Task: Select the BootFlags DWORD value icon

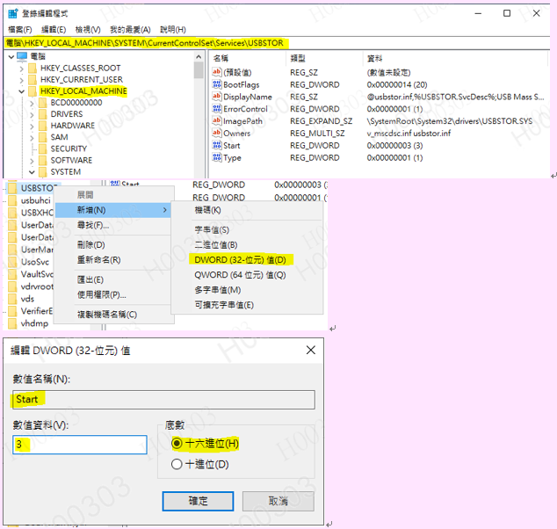Action: pos(217,84)
